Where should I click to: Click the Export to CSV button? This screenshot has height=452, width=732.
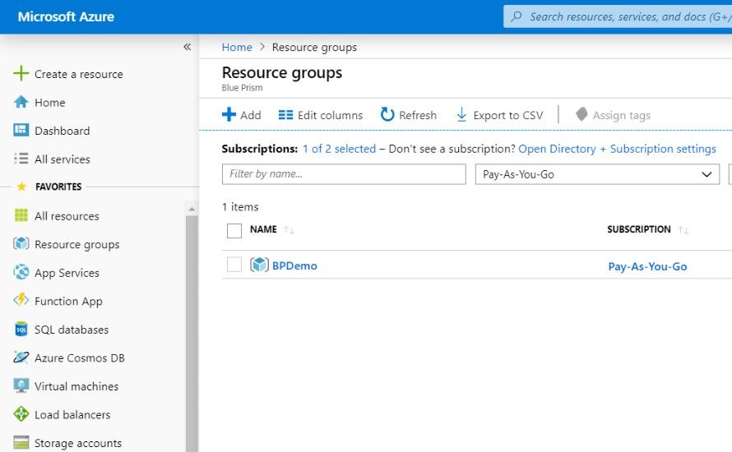click(499, 115)
